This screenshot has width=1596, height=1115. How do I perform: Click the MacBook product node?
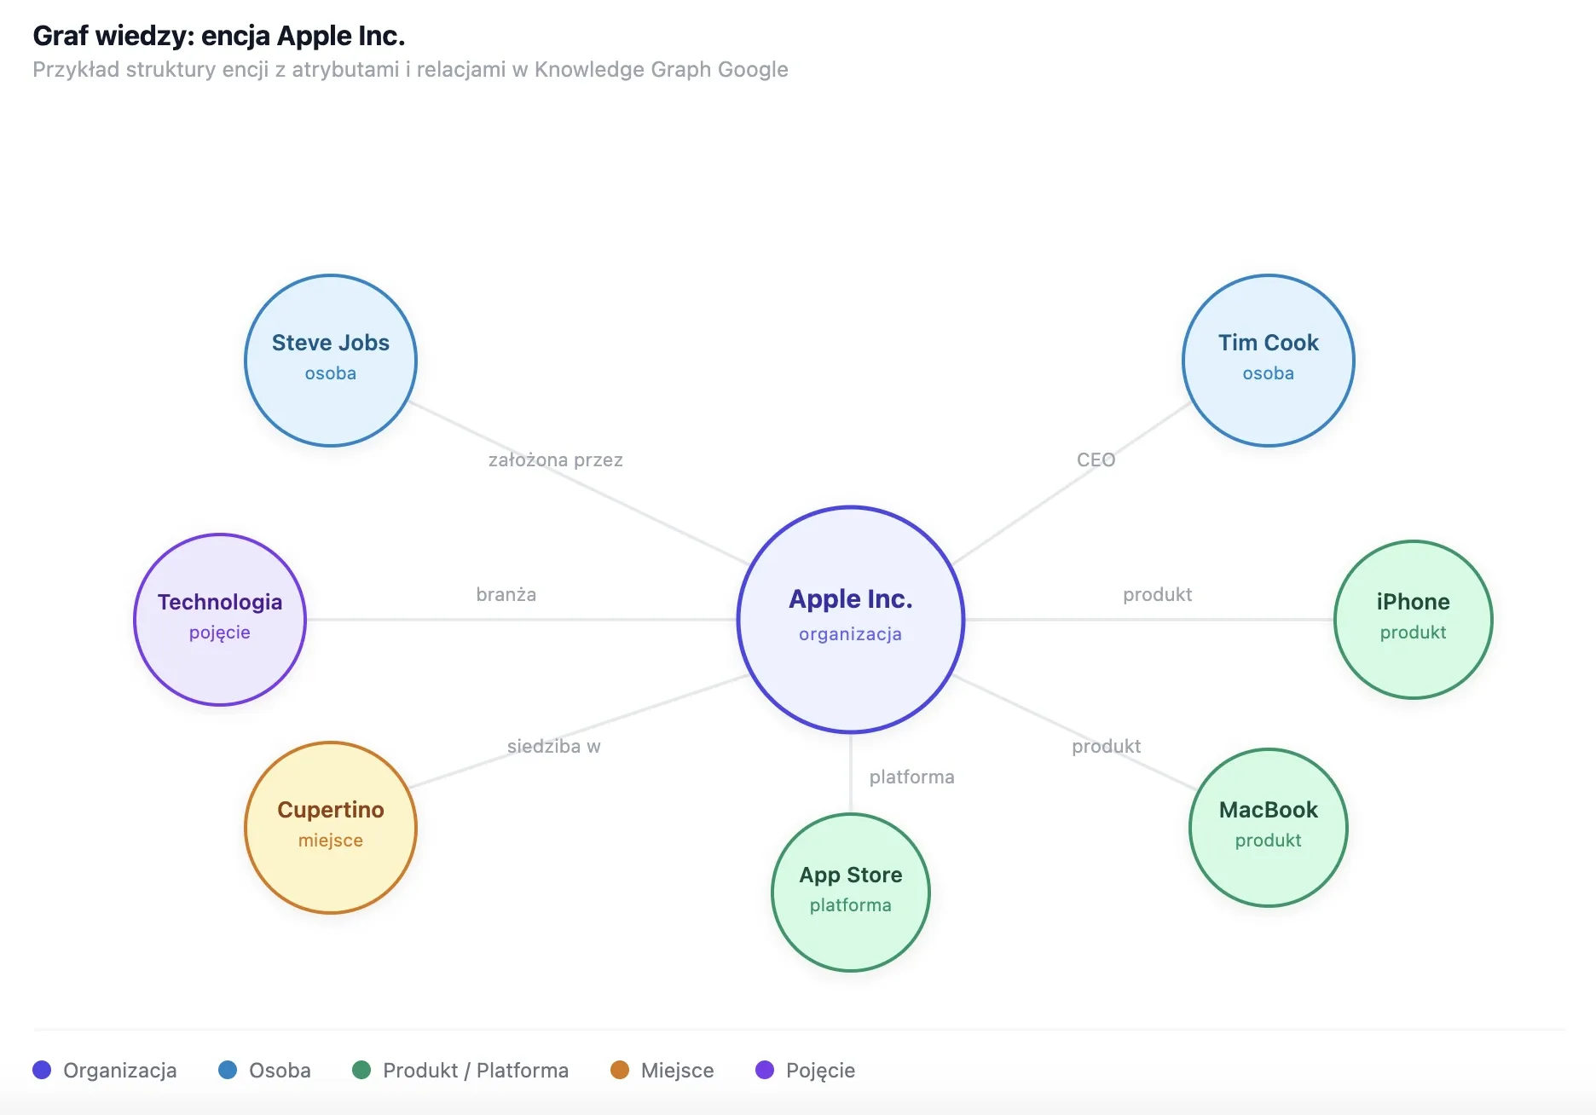(1269, 828)
